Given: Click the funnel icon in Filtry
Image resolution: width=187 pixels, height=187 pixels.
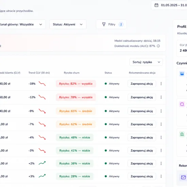Looking at the screenshot, I should point(104,24).
